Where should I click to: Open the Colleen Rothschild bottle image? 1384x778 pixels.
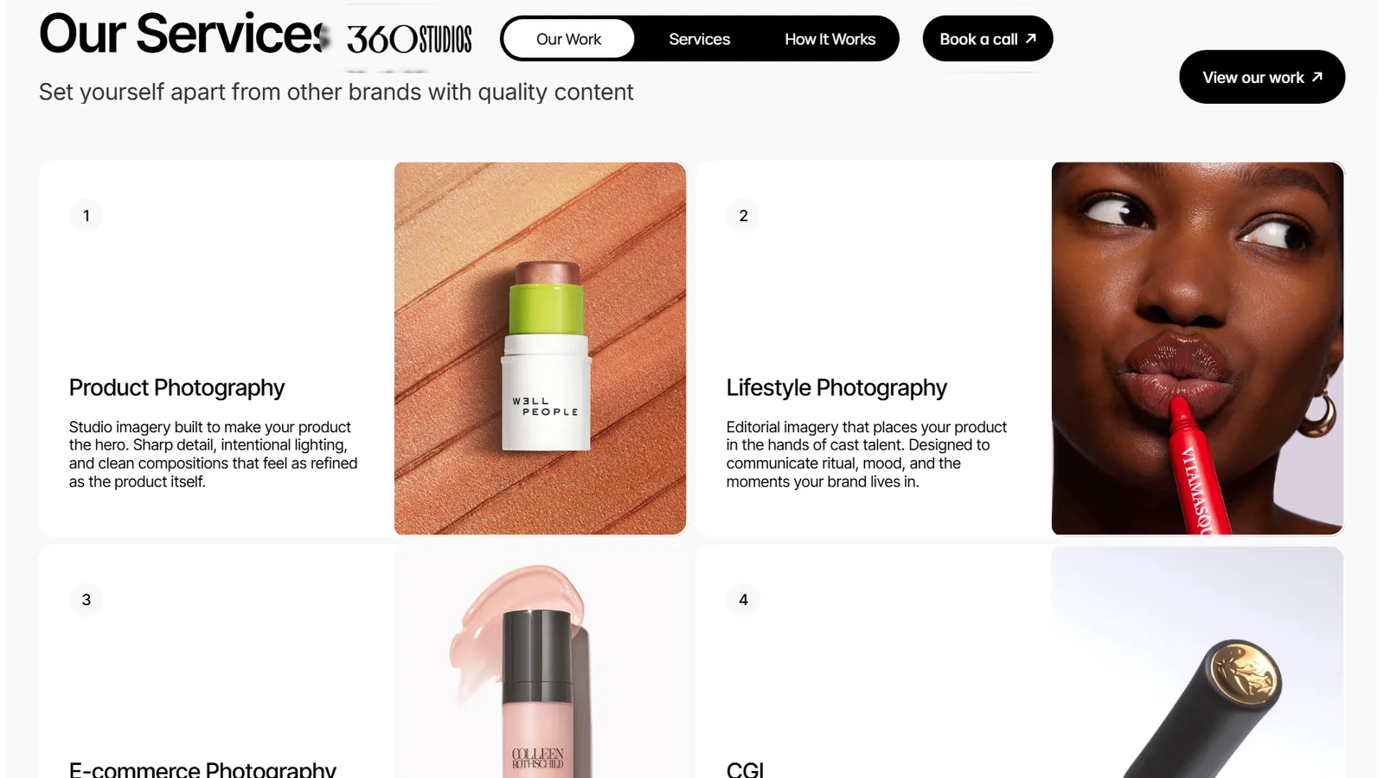click(540, 662)
